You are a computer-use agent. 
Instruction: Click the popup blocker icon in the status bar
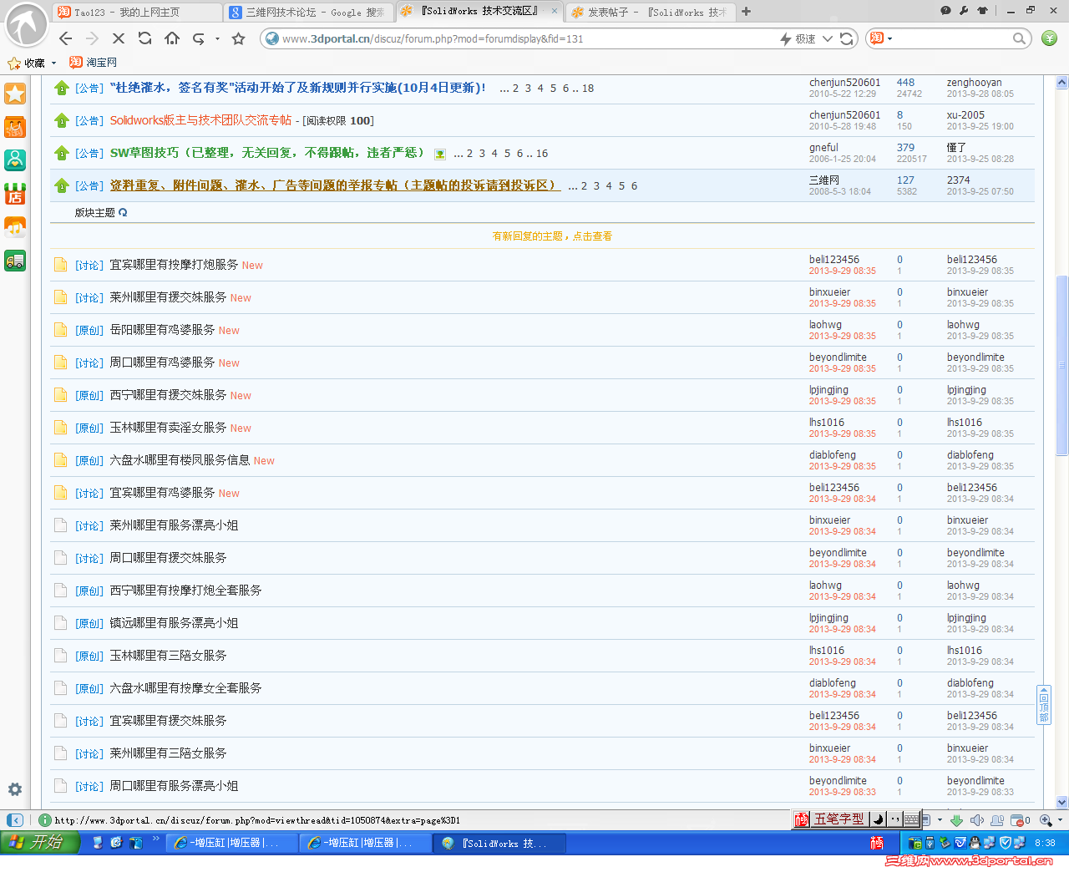[1017, 820]
